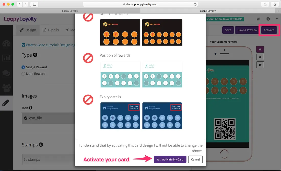Open the Details tab
This screenshot has height=171, width=281.
pos(51,30)
